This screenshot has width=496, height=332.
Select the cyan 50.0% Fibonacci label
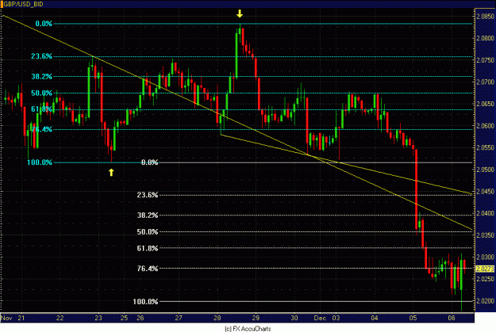click(41, 93)
